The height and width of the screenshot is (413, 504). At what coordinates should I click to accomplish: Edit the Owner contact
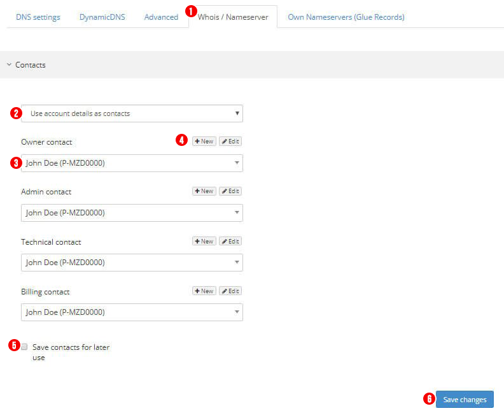[x=230, y=141]
